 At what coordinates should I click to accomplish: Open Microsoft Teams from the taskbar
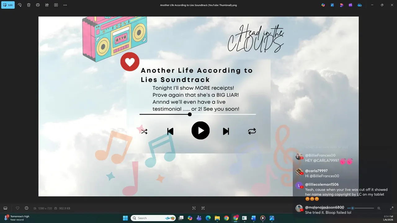(x=199, y=218)
